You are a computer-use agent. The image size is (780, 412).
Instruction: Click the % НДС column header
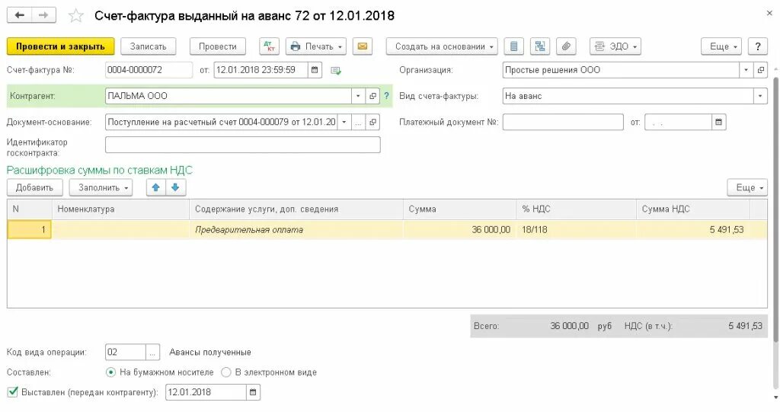pyautogui.click(x=576, y=209)
